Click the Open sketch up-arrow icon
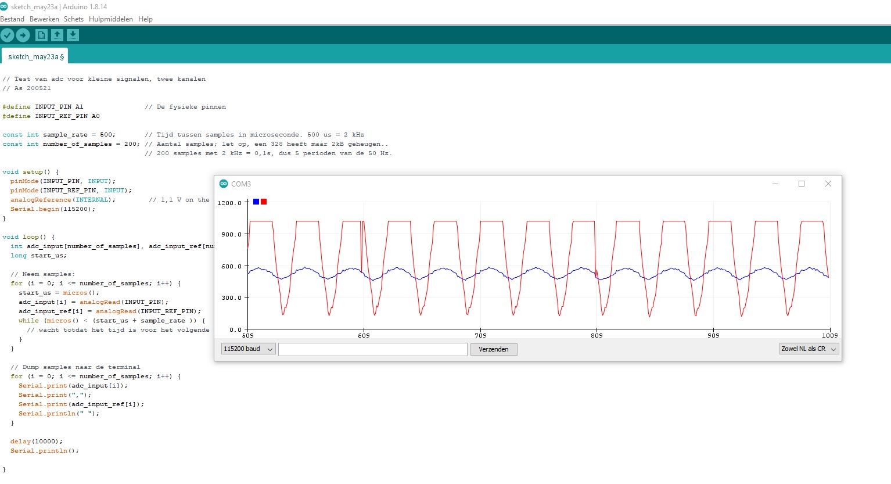 [x=57, y=35]
